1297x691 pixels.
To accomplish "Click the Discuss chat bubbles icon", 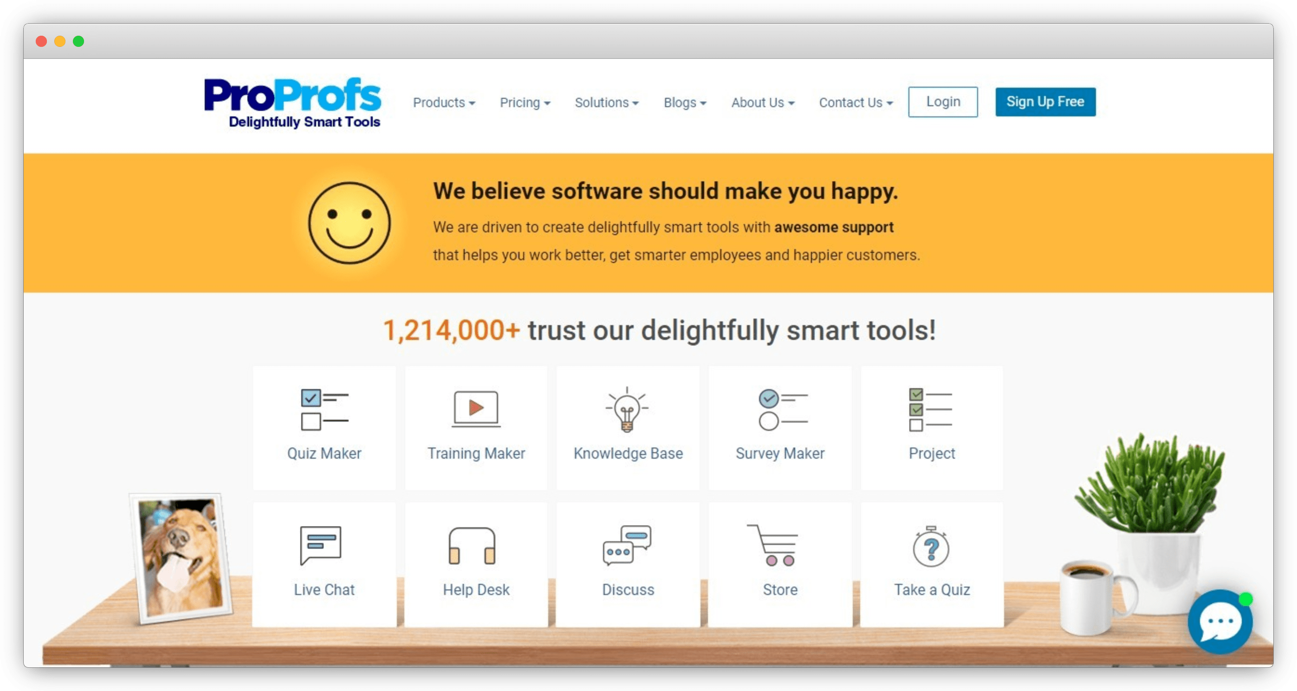I will click(627, 546).
